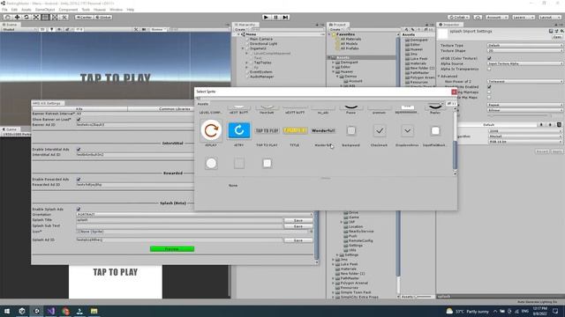Open the Windows Start menu
Viewport: 565px width, 317px height.
coord(7,311)
